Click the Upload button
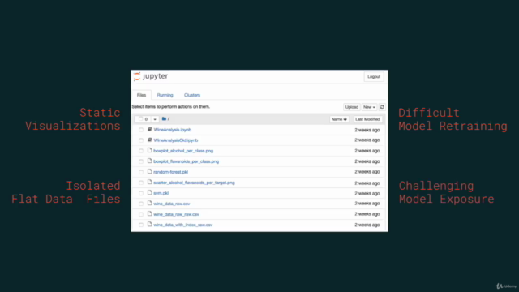 [x=351, y=107]
